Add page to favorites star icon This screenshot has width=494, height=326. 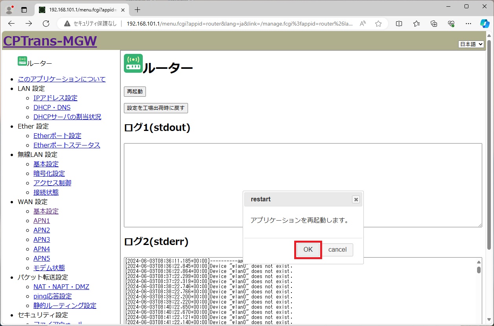coord(378,24)
